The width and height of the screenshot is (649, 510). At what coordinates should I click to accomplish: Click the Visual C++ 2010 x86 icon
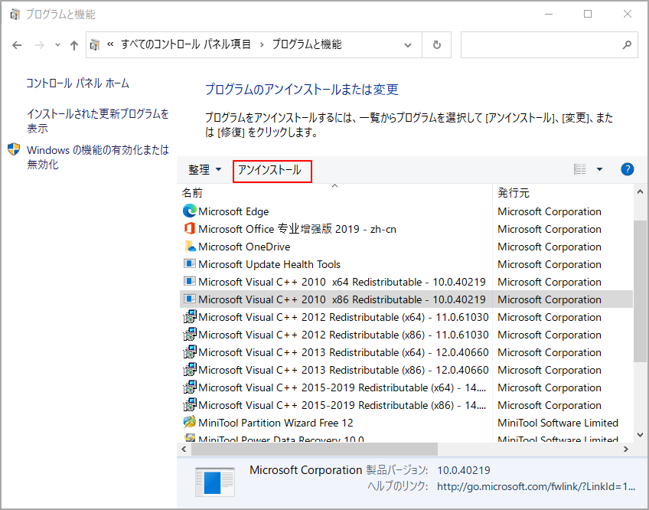190,299
